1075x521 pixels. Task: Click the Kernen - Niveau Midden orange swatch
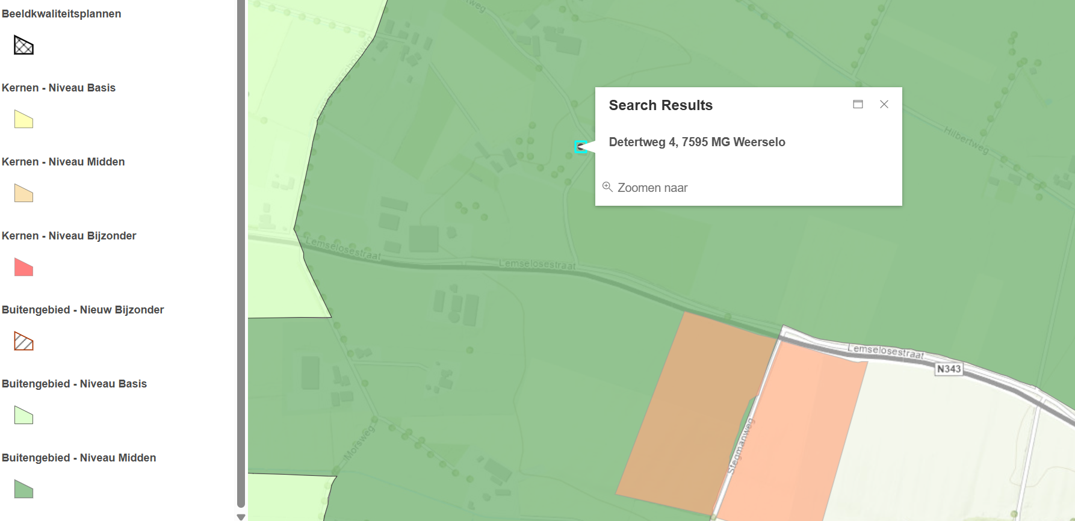coord(23,193)
